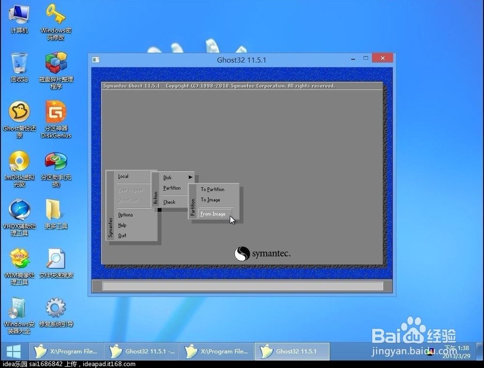Viewport: 484px width, 368px height.
Task: Switch to third taskbar item X:\Program File...
Action: (217, 352)
